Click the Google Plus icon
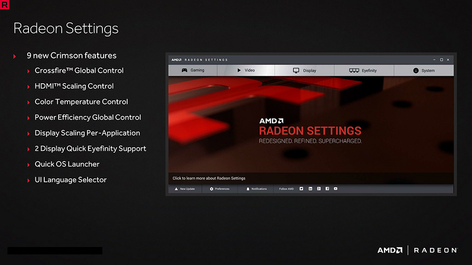 [319, 189]
